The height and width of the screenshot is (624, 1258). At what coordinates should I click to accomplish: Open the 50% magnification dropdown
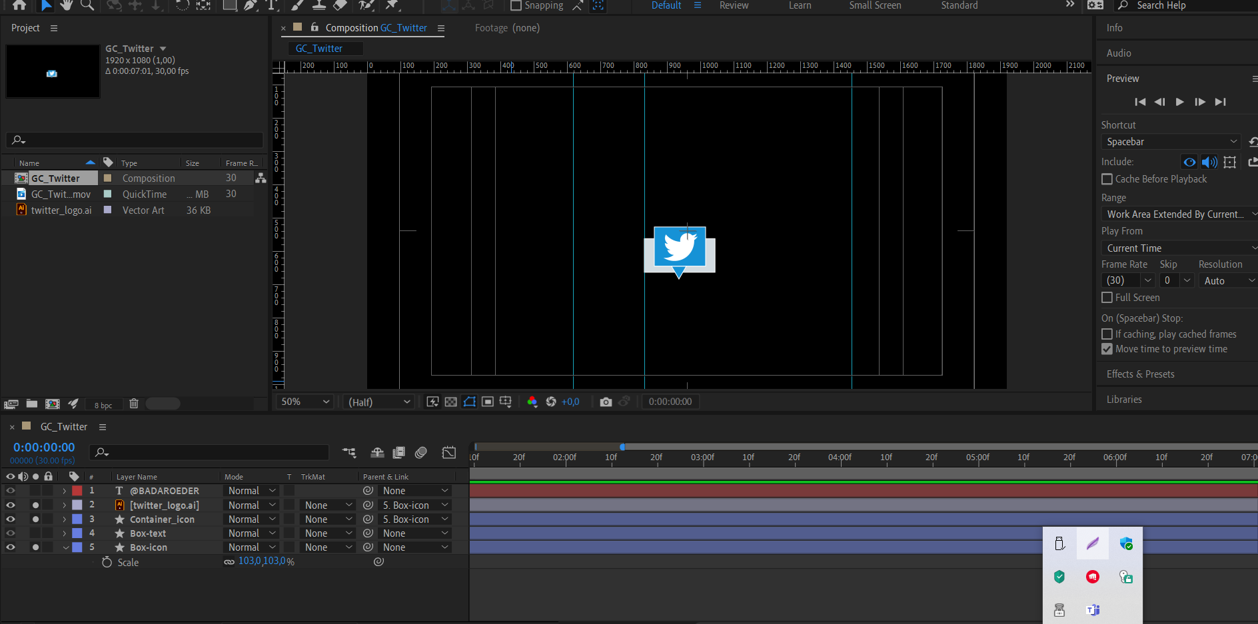(x=305, y=402)
